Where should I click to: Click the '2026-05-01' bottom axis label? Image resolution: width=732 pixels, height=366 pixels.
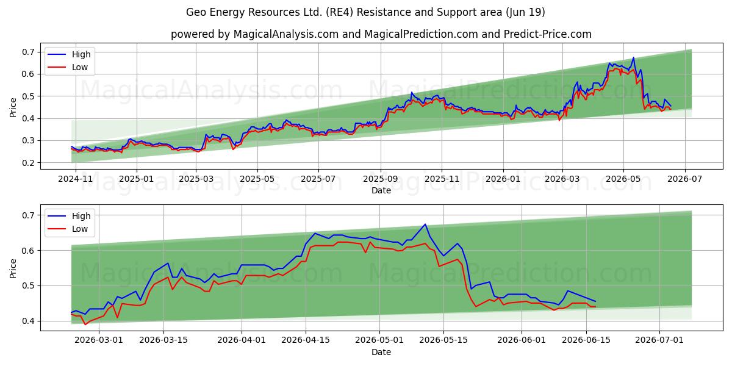379,341
